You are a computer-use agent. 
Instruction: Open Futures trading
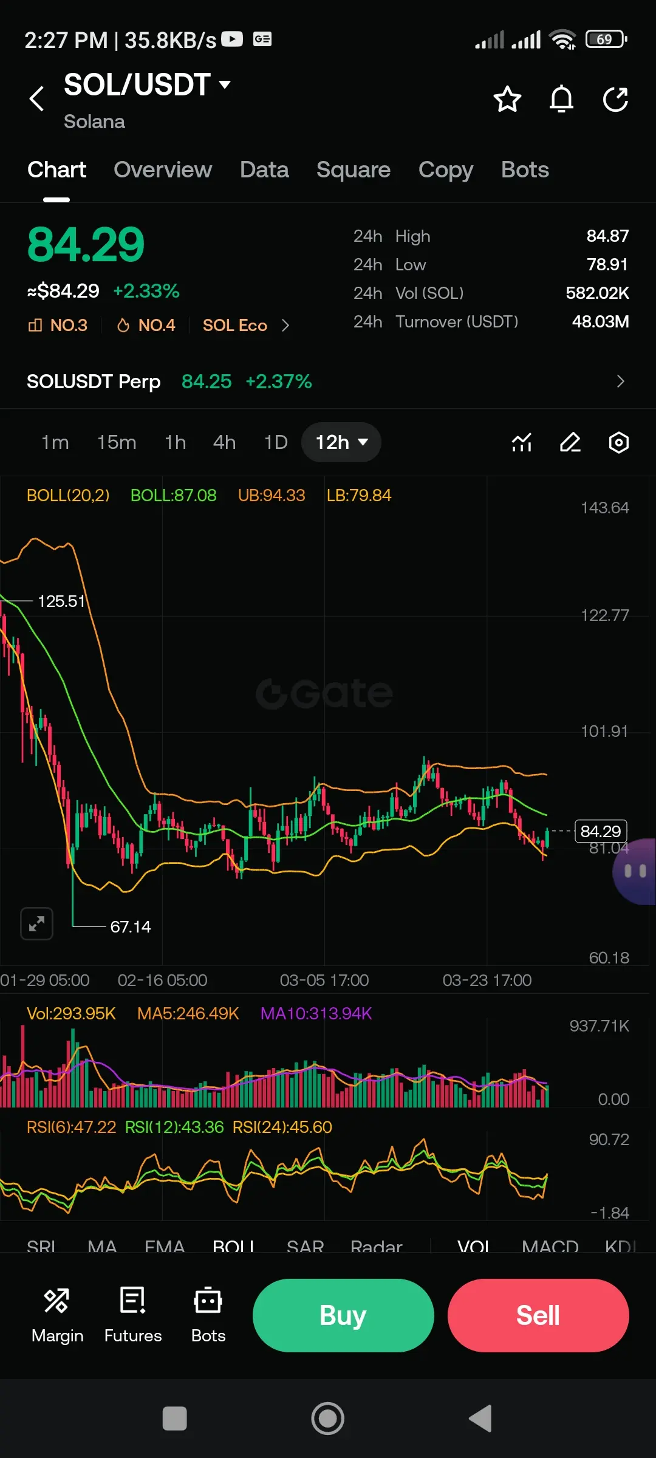click(133, 1315)
